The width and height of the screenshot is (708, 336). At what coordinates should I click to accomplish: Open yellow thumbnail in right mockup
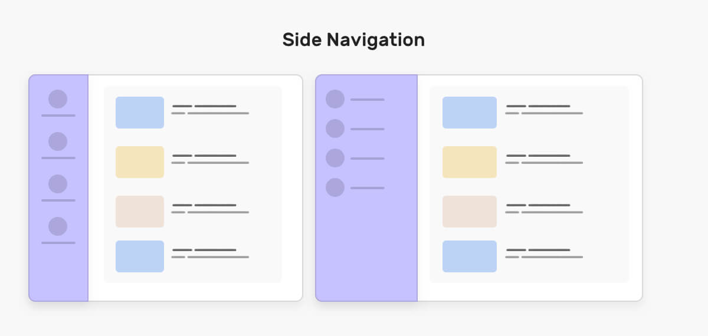tap(470, 162)
